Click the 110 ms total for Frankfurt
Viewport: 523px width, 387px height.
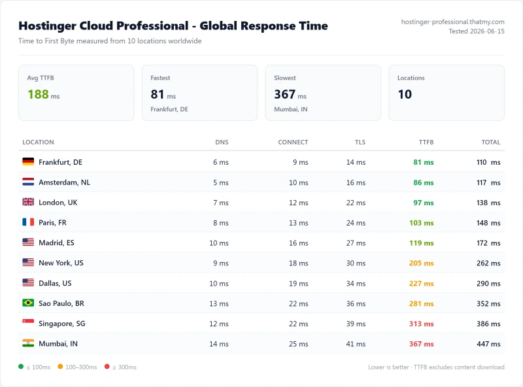click(x=488, y=162)
